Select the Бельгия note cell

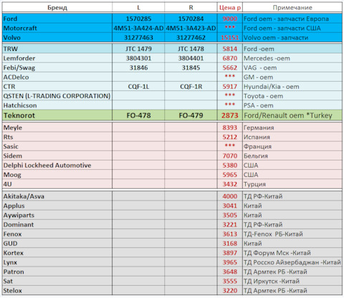coord(292,156)
